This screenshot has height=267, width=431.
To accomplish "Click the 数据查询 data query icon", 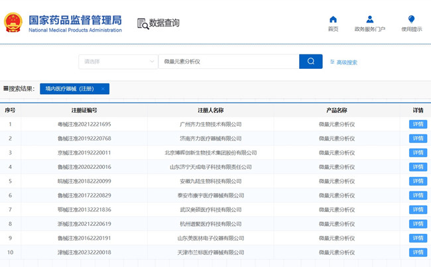I will [x=143, y=23].
